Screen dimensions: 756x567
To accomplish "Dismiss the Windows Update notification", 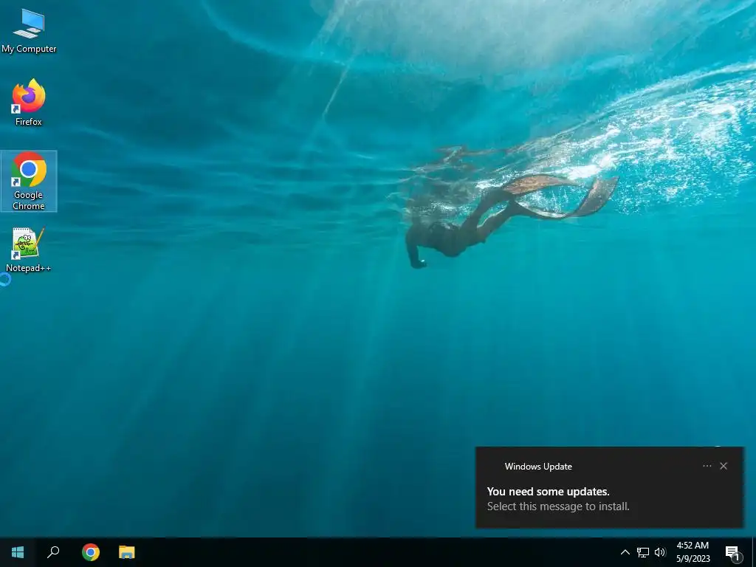I will 724,466.
